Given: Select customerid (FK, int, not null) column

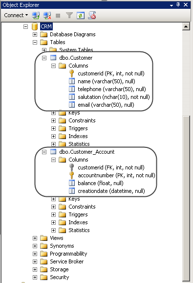Looking at the screenshot, I should 111,167.
